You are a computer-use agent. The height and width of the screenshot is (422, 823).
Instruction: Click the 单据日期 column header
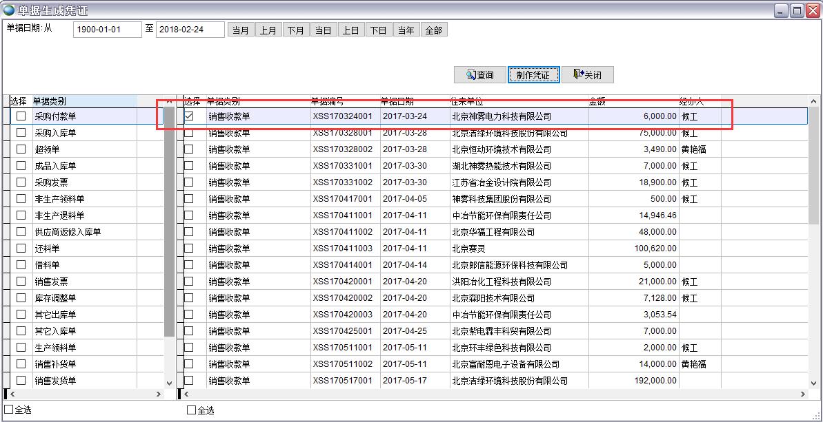(x=397, y=101)
